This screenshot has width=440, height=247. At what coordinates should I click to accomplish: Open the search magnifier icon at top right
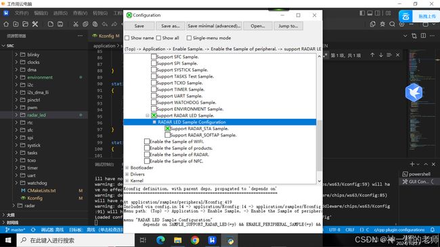pyautogui.click(x=392, y=24)
